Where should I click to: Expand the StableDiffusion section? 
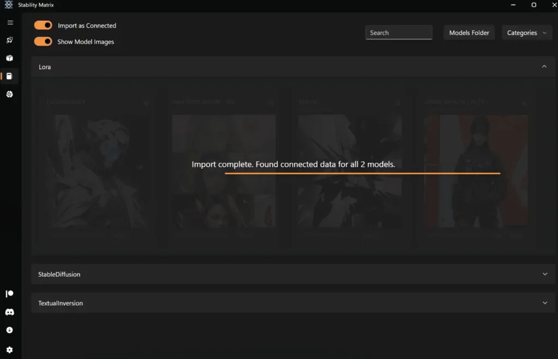pos(545,274)
